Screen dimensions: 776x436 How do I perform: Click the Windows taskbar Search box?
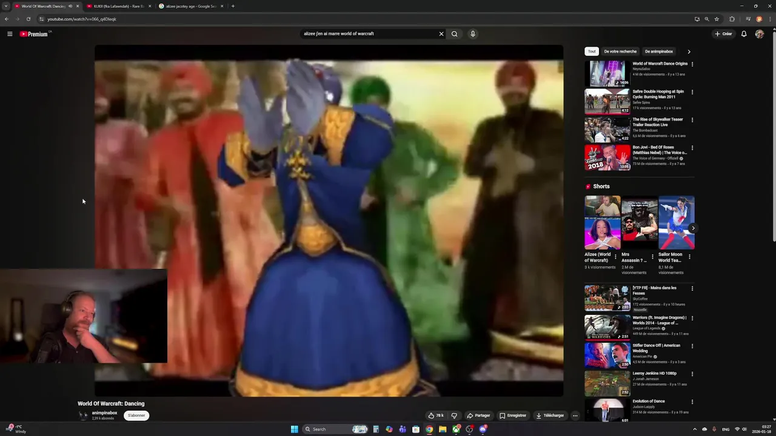click(x=336, y=429)
